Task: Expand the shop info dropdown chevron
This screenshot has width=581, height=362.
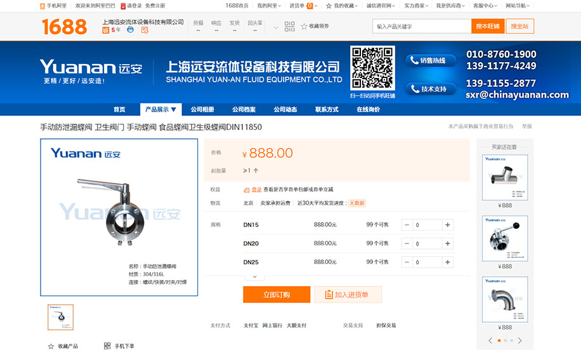Action: pos(276,28)
